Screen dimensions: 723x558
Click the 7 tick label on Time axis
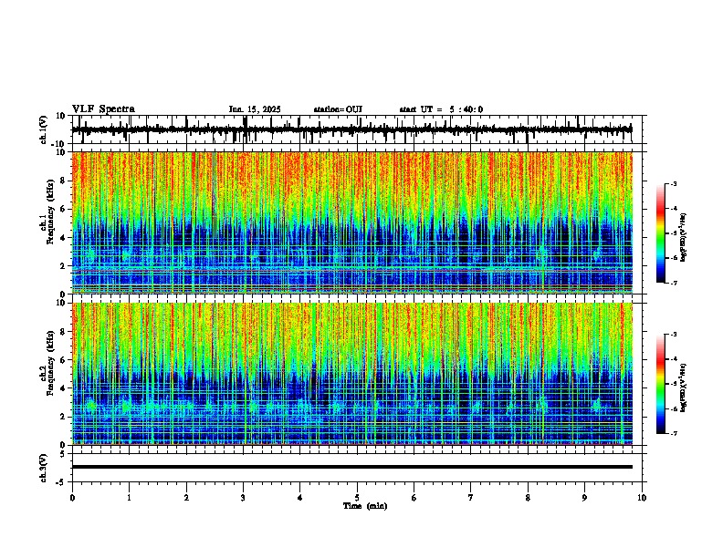pos(471,498)
